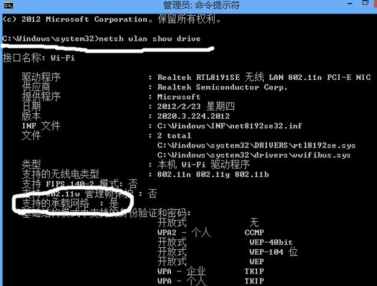377x286 pixels.
Task: Click the C:\Windows\system32 prompt path
Action: [x=48, y=39]
